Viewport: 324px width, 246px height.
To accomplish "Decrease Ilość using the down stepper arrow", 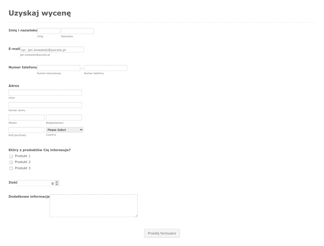I will click(56, 184).
